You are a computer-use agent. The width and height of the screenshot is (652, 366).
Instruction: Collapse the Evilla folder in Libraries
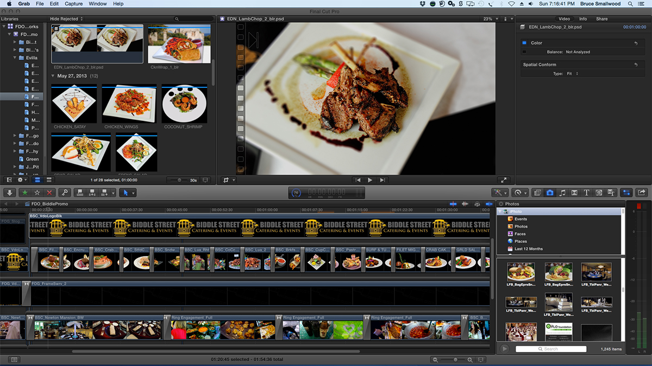(x=15, y=57)
